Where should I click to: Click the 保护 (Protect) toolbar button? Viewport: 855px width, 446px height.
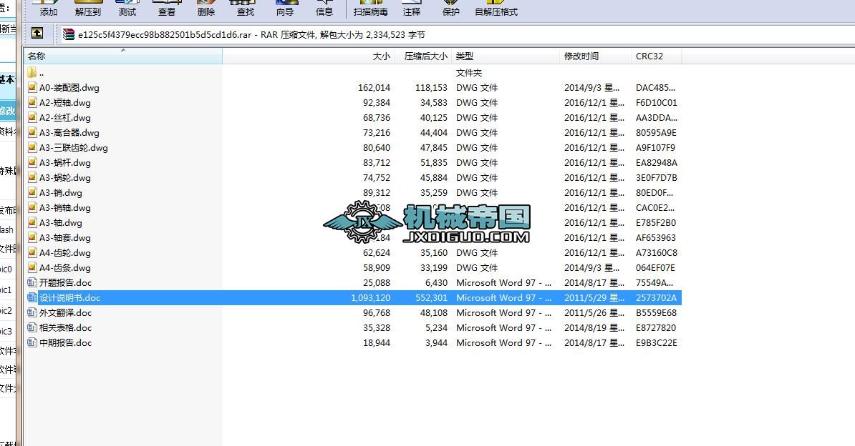[x=450, y=8]
